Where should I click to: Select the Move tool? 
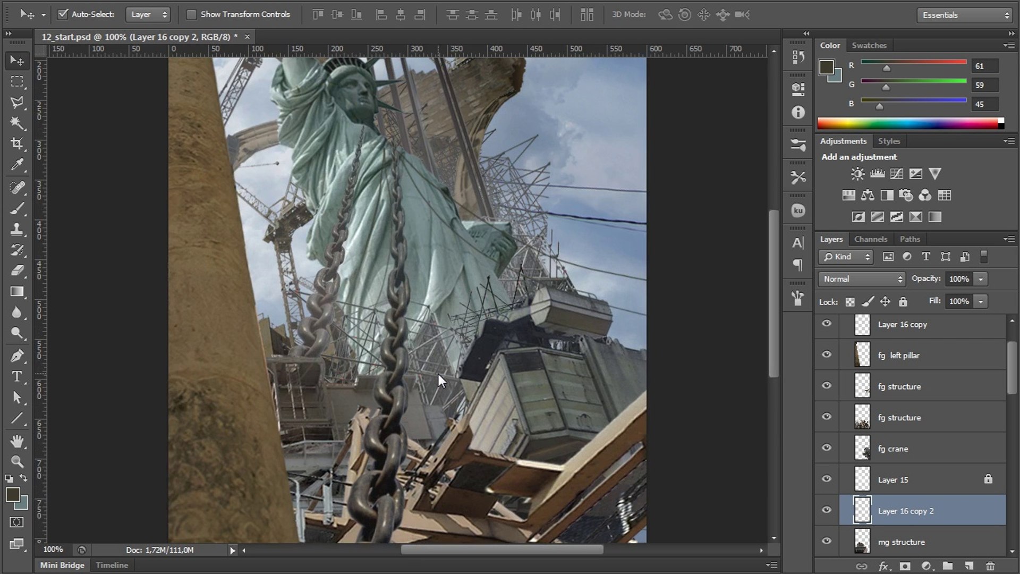click(x=17, y=61)
